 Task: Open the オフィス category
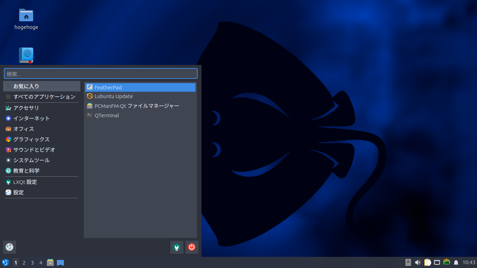(42, 129)
